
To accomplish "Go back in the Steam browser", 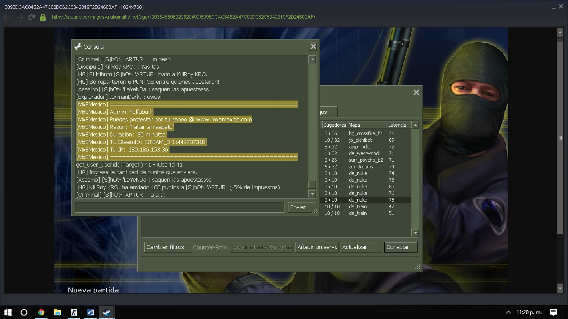I will (7, 17).
